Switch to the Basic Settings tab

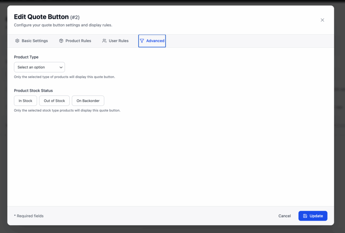(x=34, y=41)
